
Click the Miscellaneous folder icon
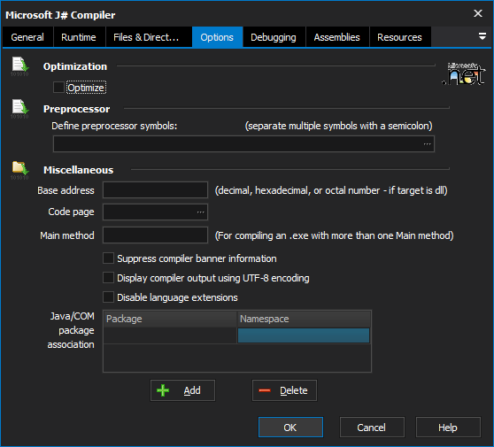tap(19, 171)
